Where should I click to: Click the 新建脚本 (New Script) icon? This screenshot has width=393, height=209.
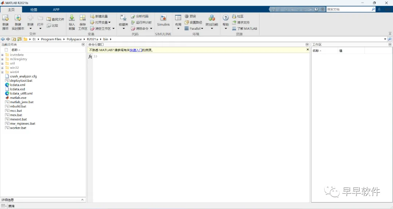point(5,18)
